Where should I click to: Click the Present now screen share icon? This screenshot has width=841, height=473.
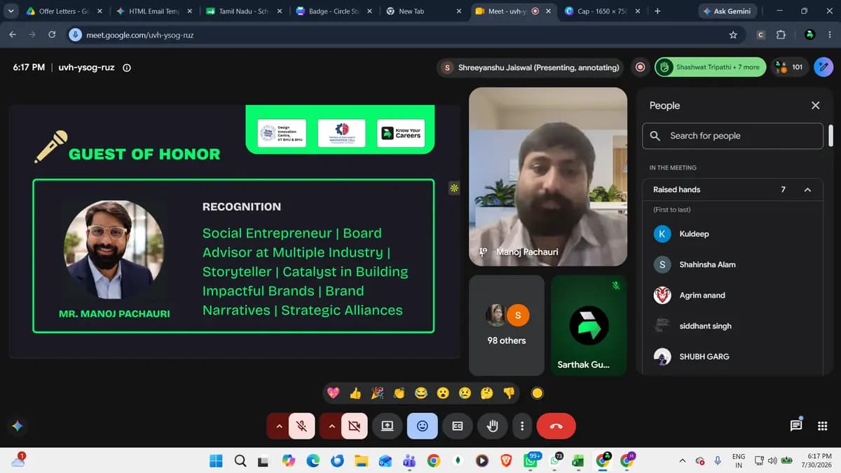point(387,425)
